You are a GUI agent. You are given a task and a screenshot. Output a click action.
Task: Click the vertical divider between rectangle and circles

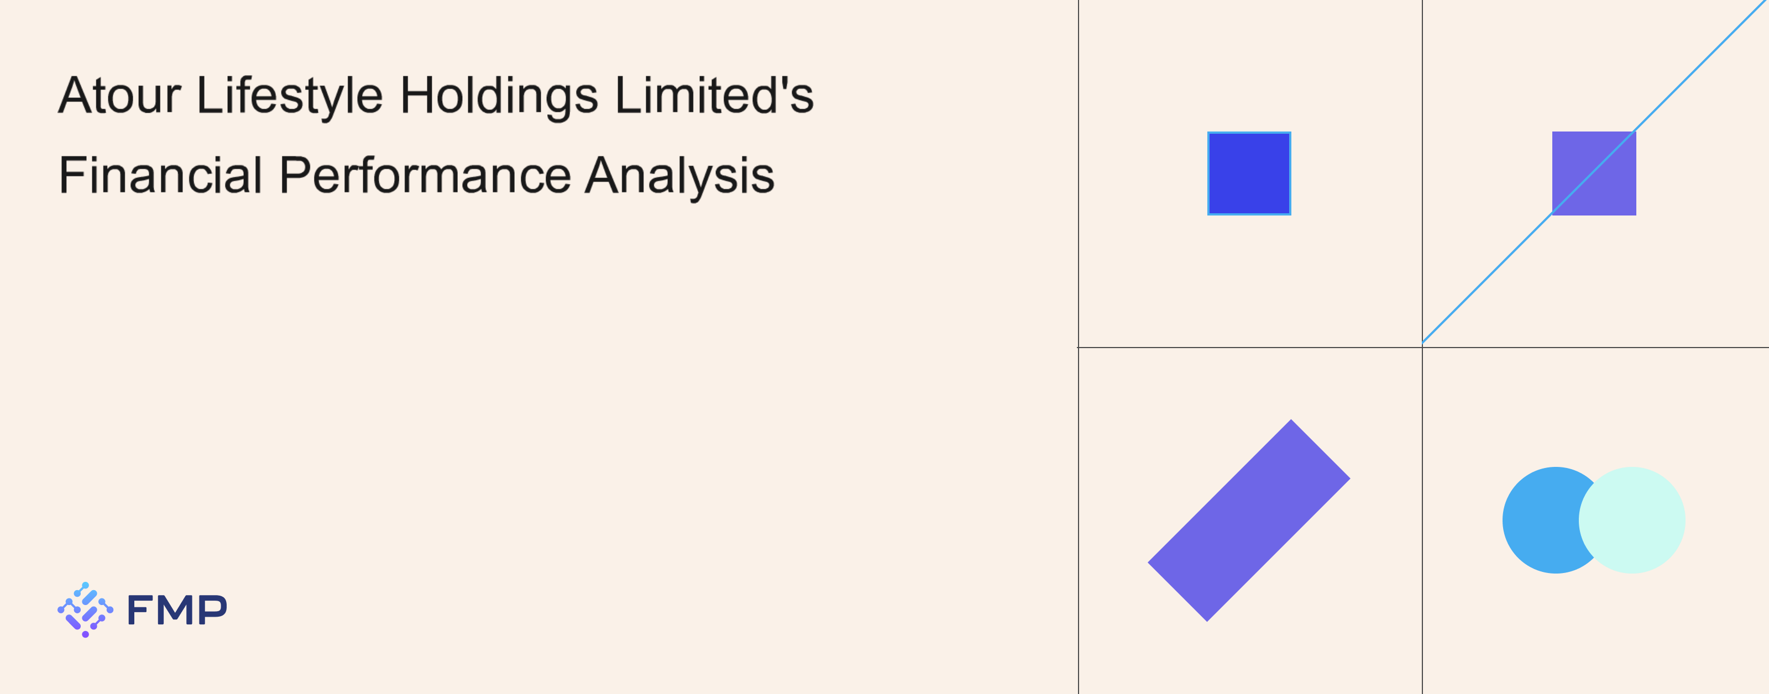coord(1422,522)
